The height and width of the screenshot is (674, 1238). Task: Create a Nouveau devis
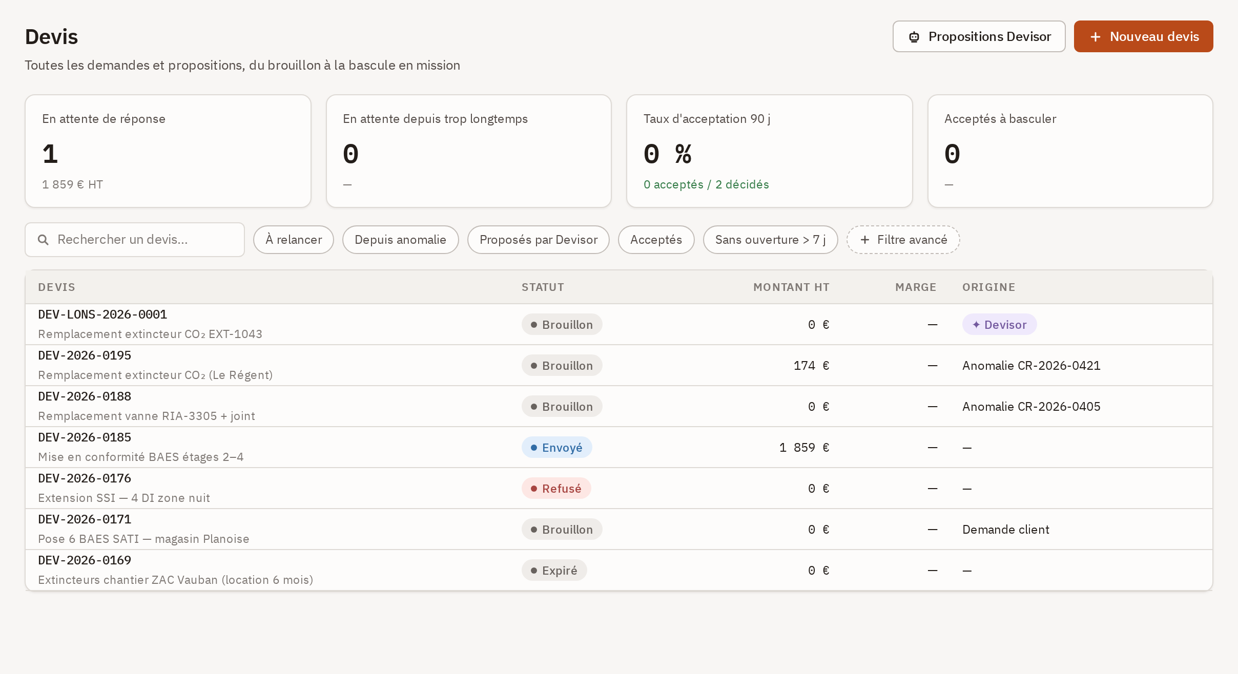[1143, 36]
